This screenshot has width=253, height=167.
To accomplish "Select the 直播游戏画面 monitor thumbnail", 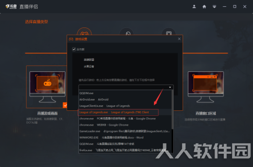I will tap(47, 87).
